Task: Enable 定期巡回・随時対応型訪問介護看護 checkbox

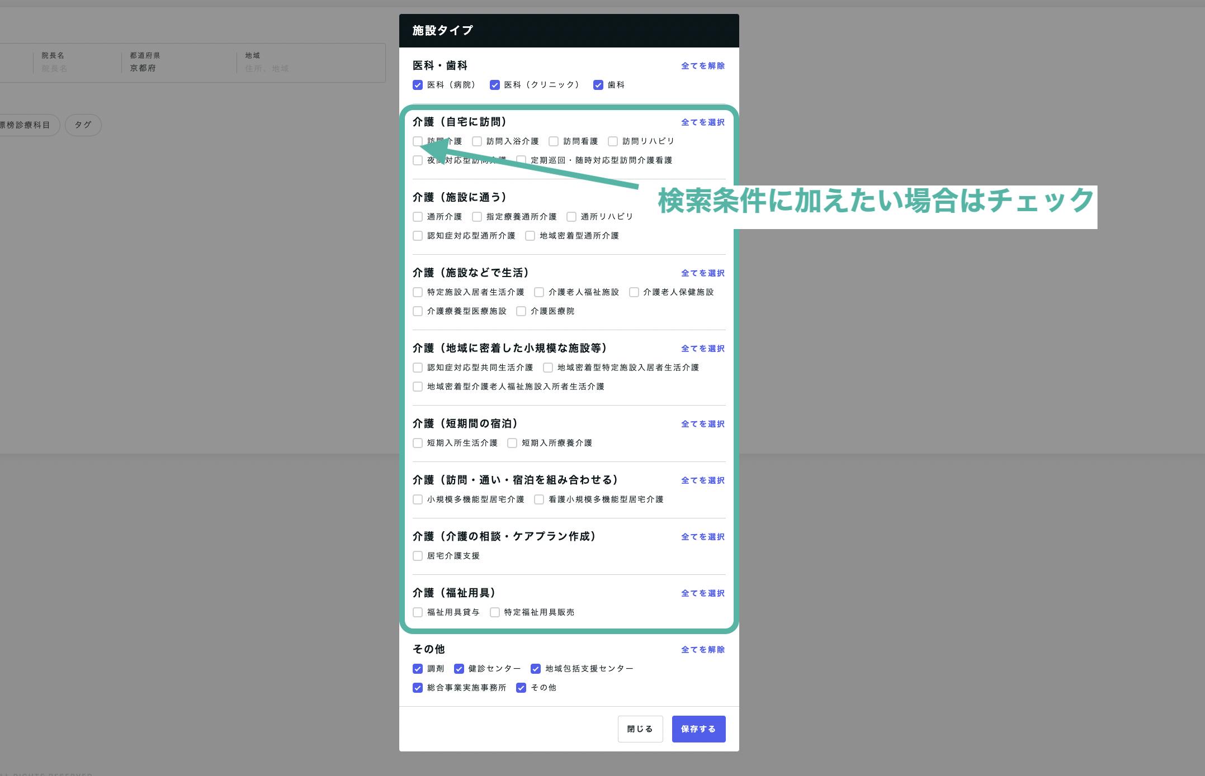Action: point(521,160)
